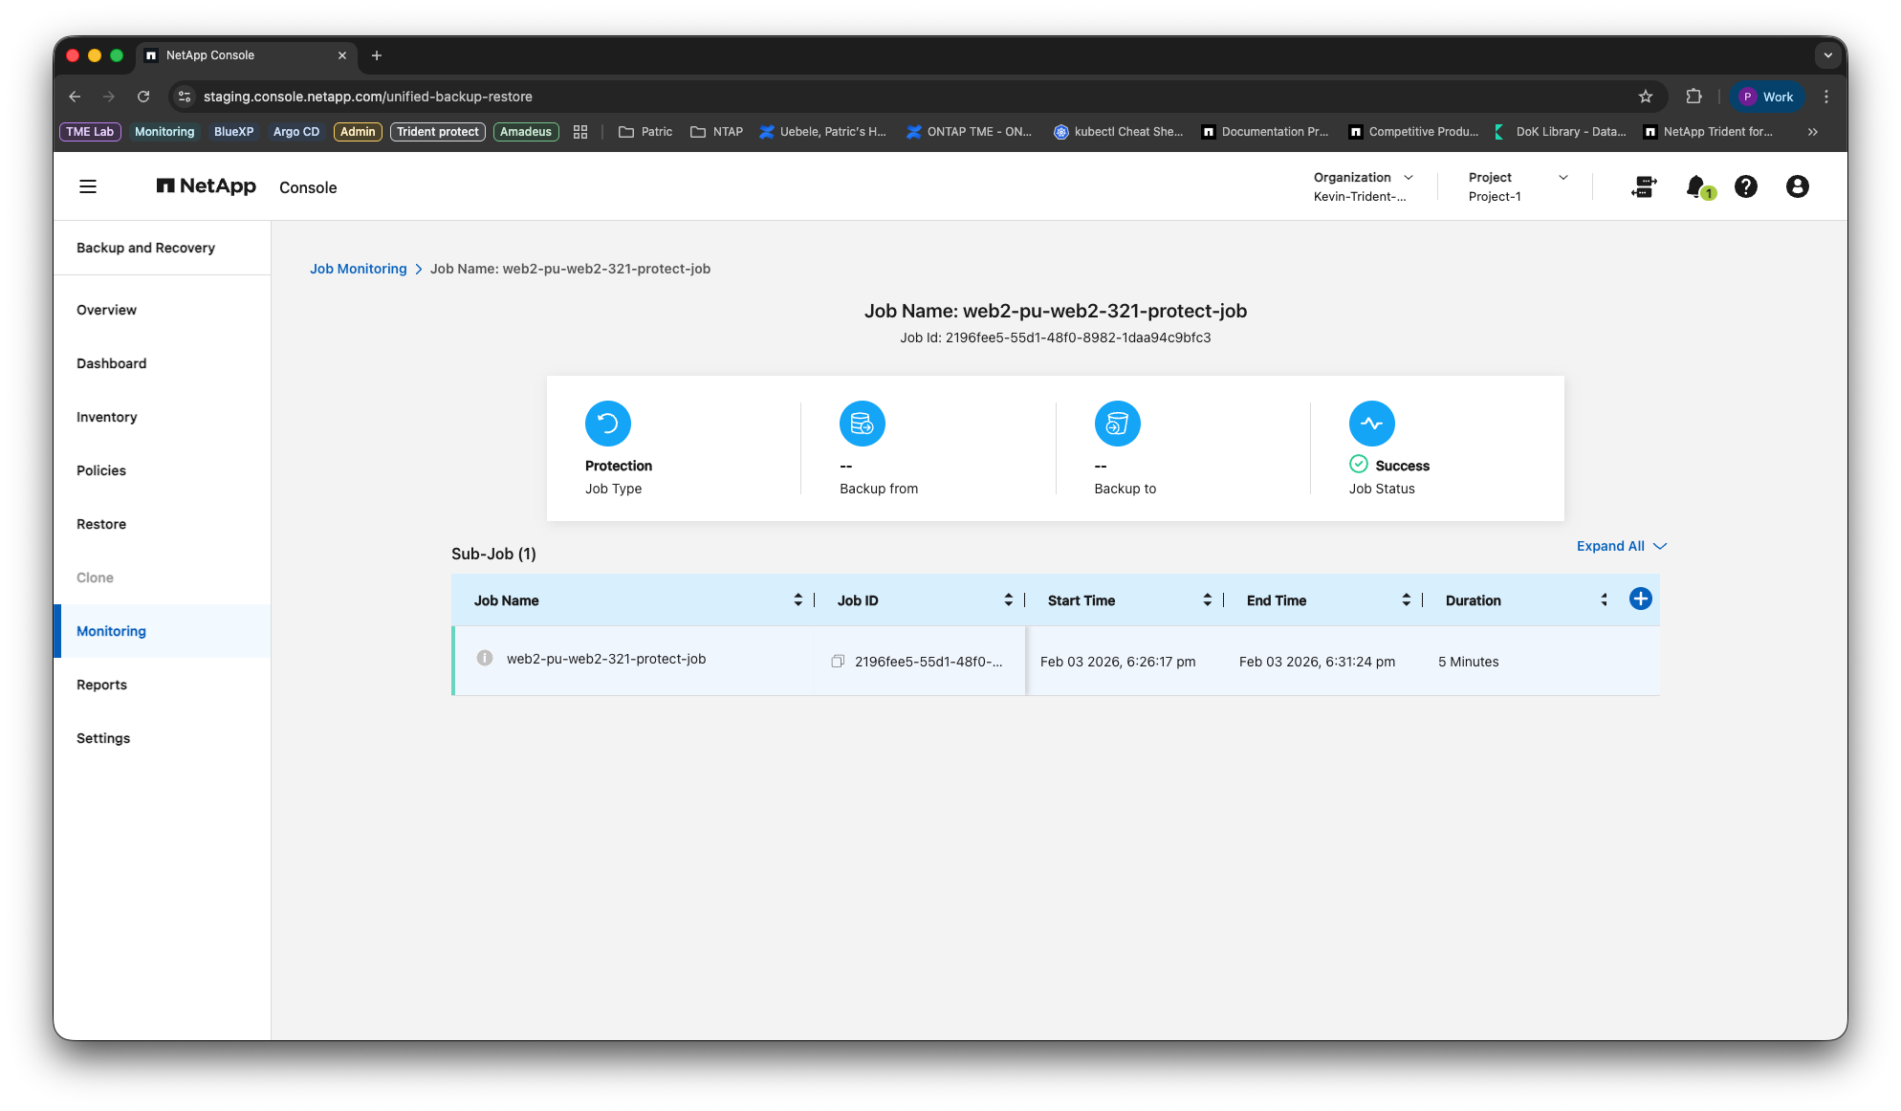Image resolution: width=1901 pixels, height=1111 pixels.
Task: Reload the page with browser refresh icon
Action: click(x=143, y=97)
